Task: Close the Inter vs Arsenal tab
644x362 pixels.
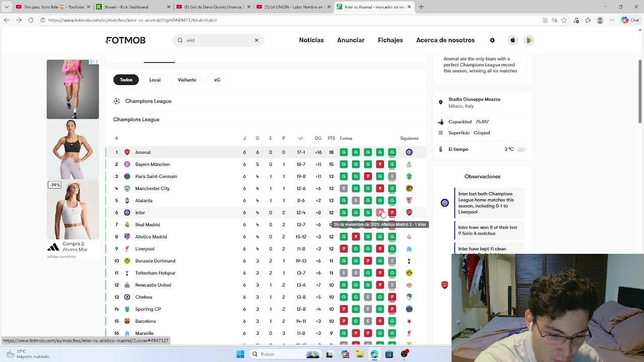Action: coord(409,7)
